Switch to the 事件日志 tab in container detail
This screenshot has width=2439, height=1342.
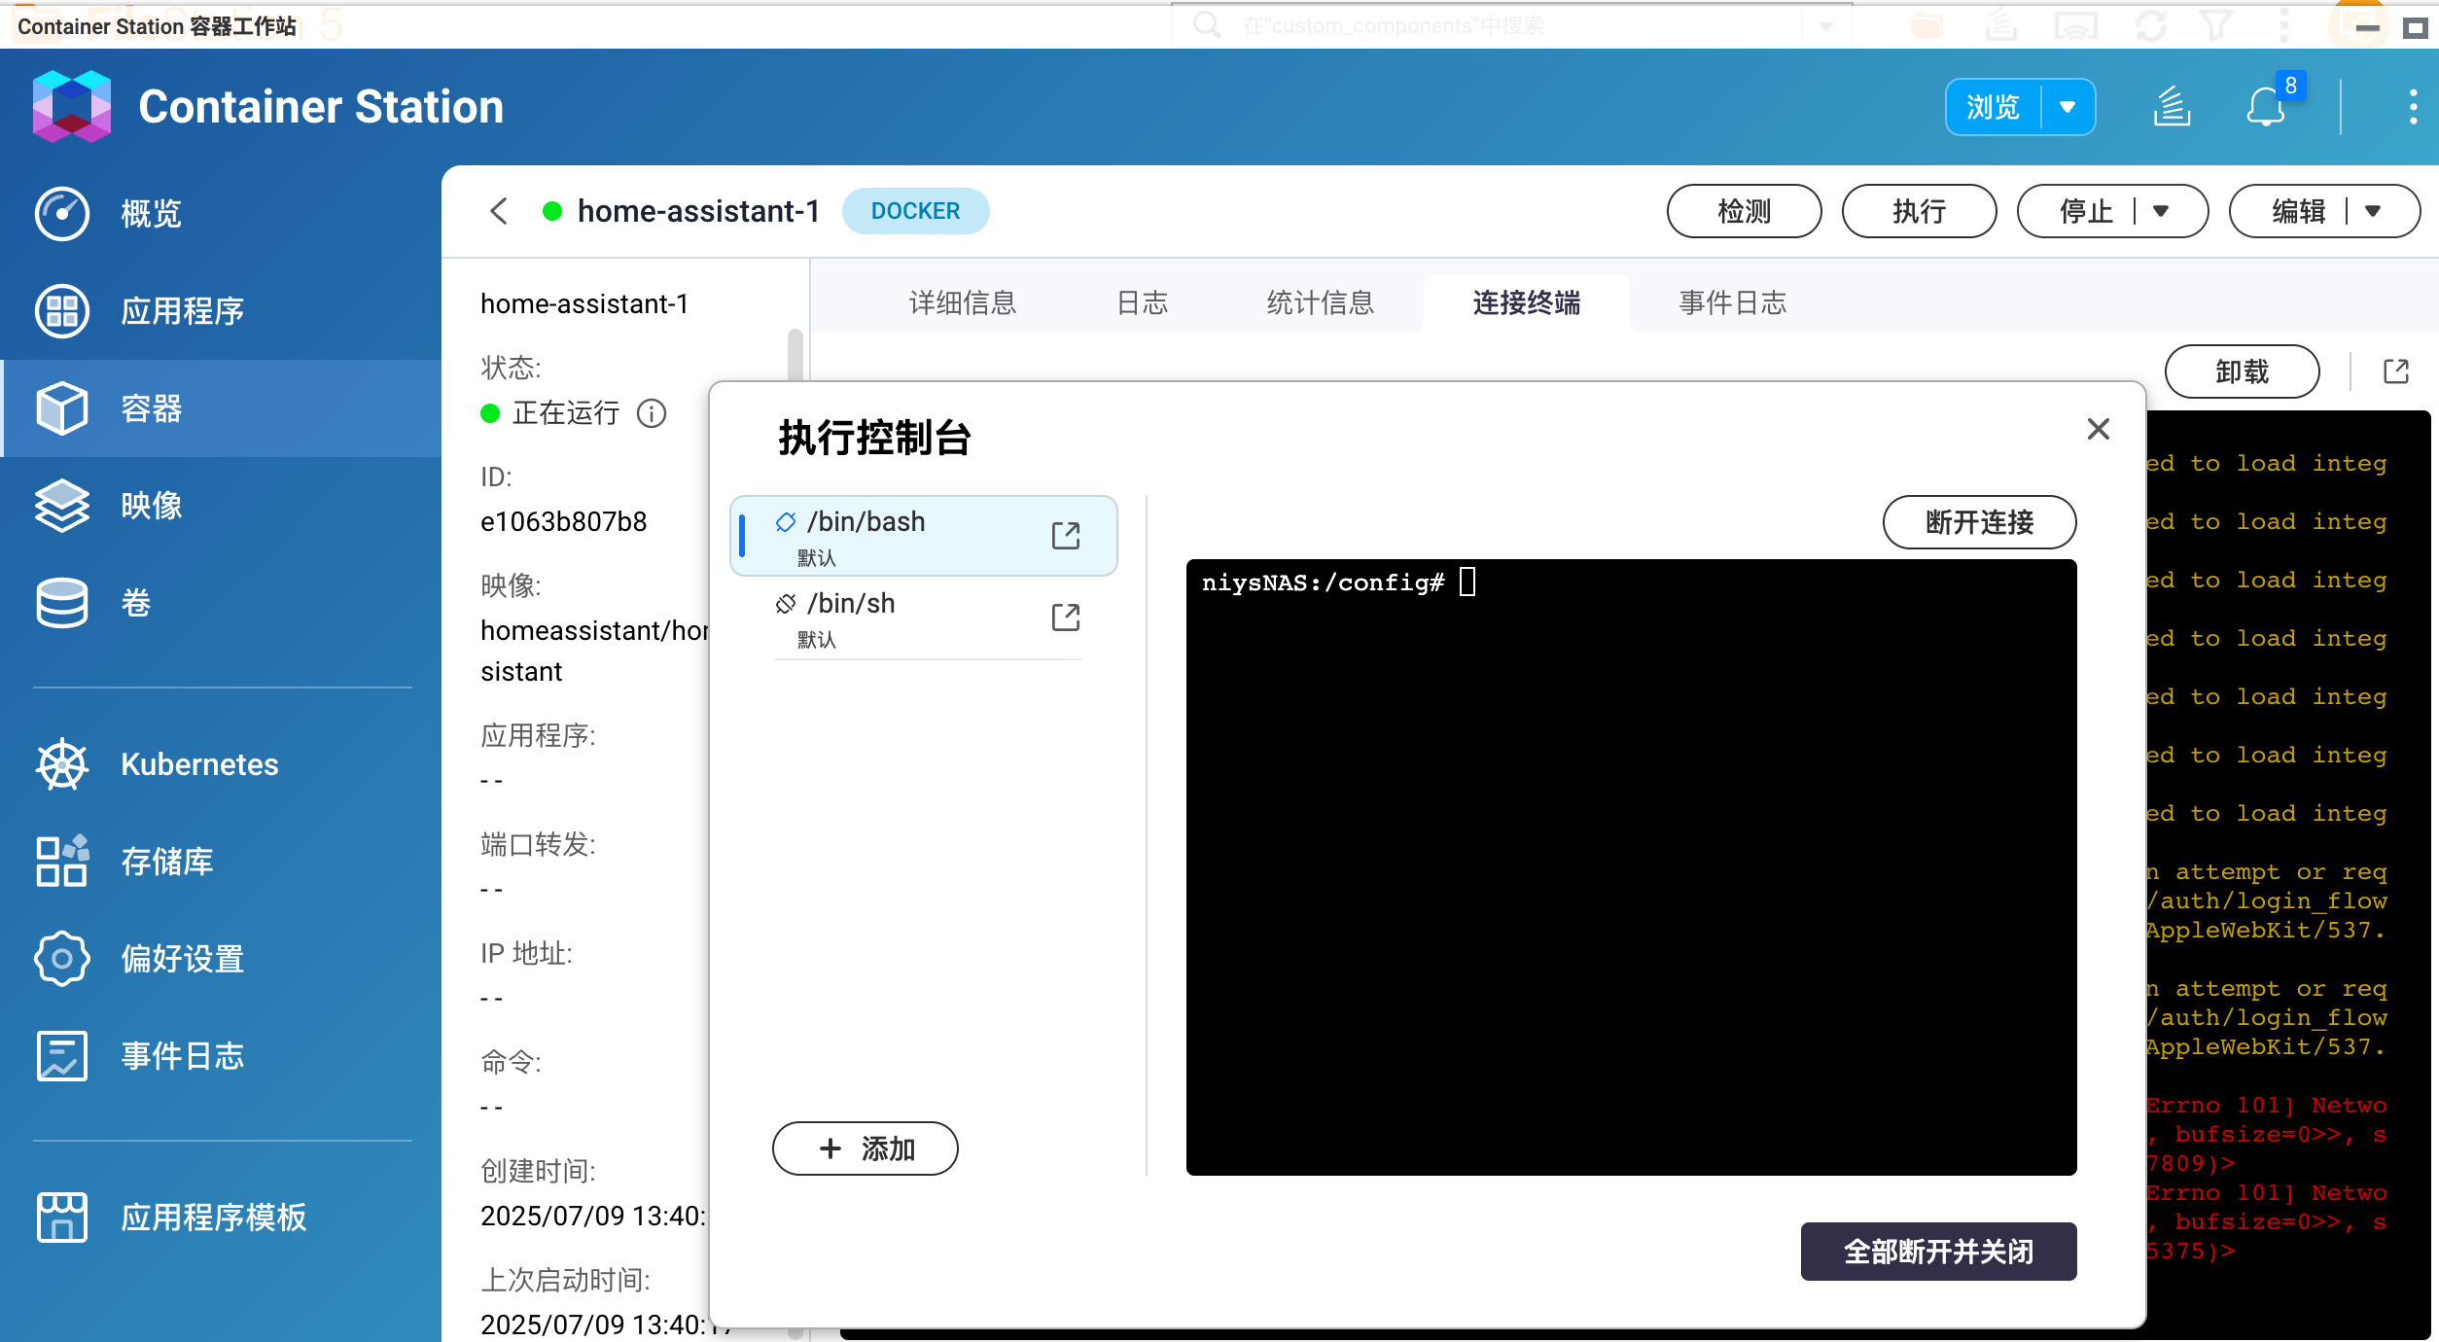(1733, 302)
